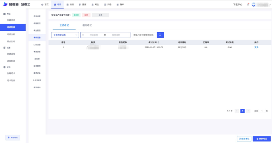Open 培训 in top navigation
Viewport: 272px width, 143px height.
click(70, 5)
